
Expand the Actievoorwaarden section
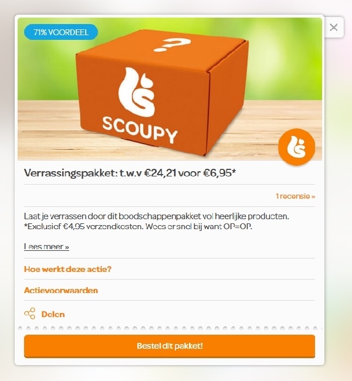61,290
